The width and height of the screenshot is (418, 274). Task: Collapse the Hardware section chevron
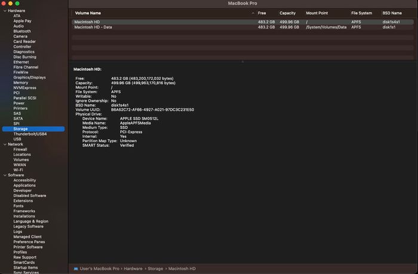tap(5, 11)
